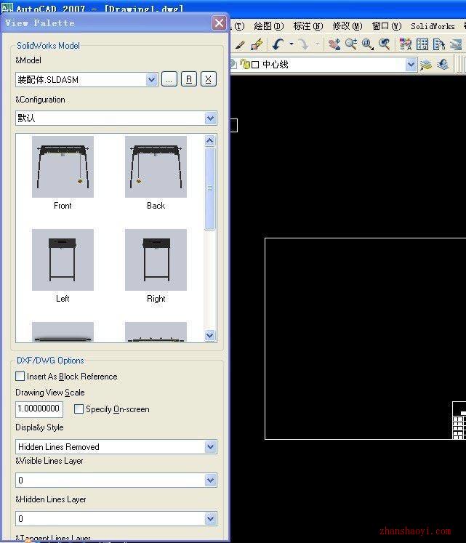This screenshot has width=466, height=543.
Task: Click the Make Object's Layer Current icon
Action: point(426,65)
